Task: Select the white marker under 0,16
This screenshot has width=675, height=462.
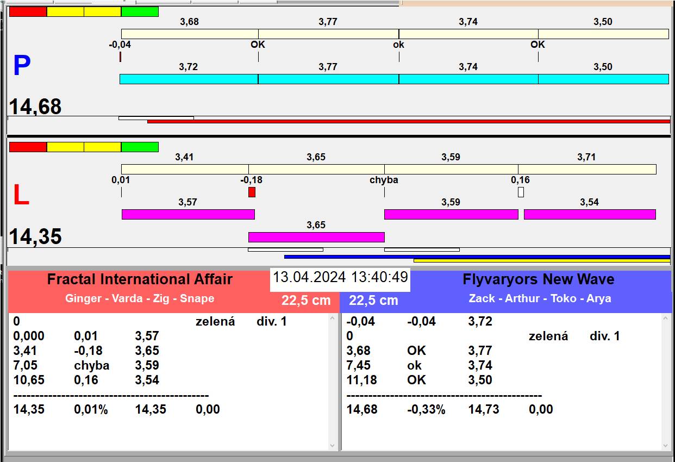Action: tap(521, 192)
